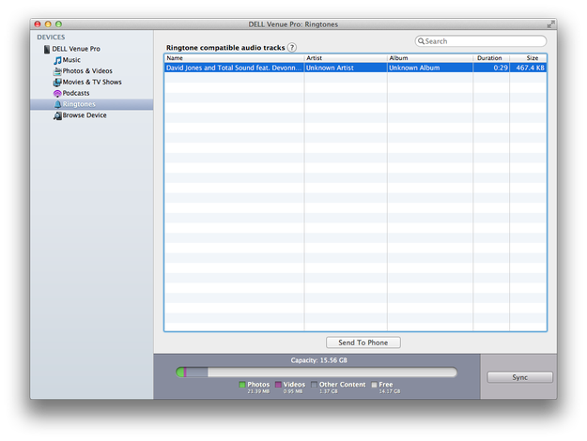The image size is (587, 441).
Task: Open the ringtone help question mark
Action: coord(292,48)
